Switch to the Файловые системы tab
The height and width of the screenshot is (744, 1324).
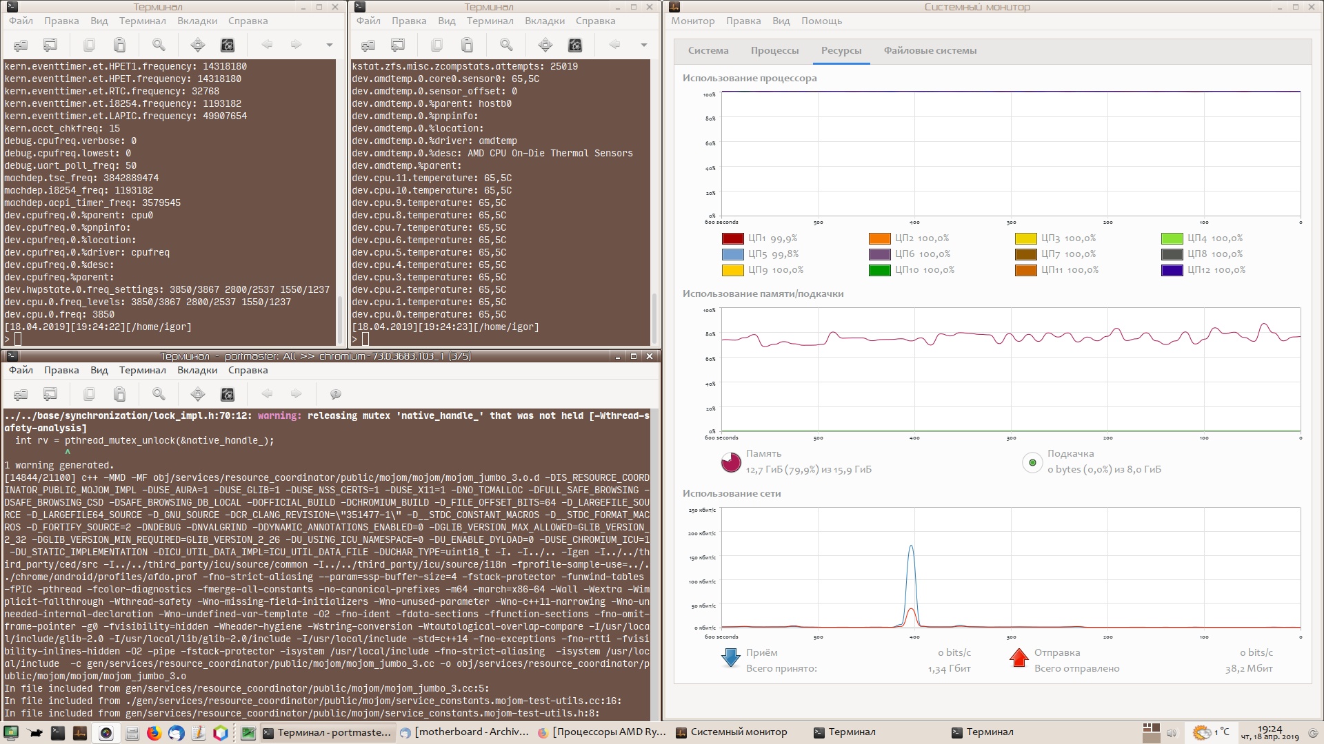coord(930,50)
